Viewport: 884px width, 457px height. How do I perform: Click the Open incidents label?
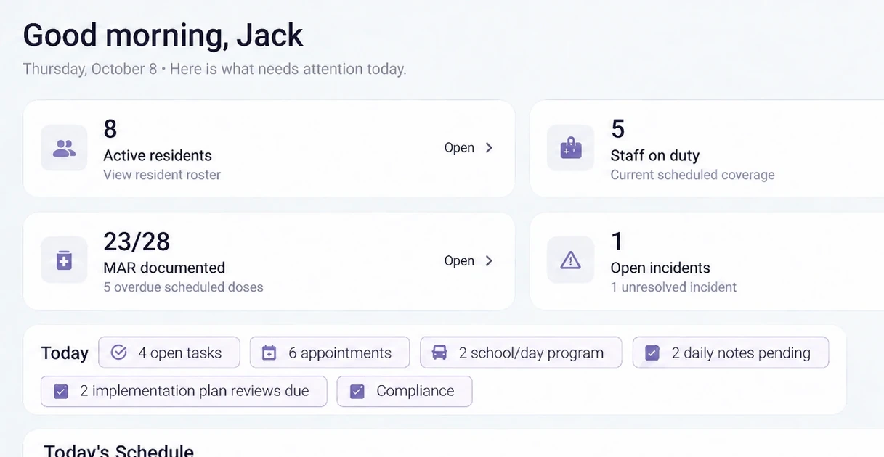[660, 268]
